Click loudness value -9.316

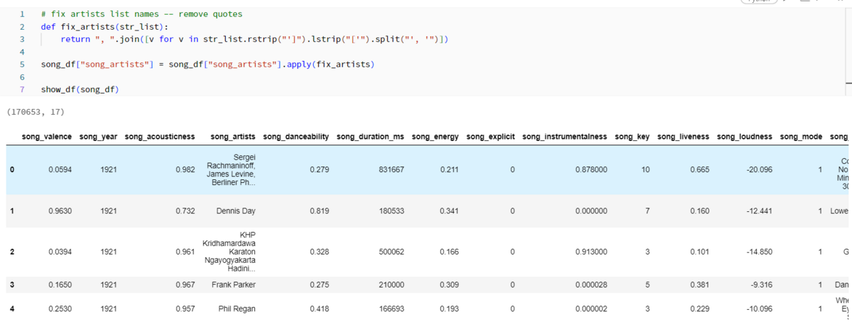pos(760,285)
